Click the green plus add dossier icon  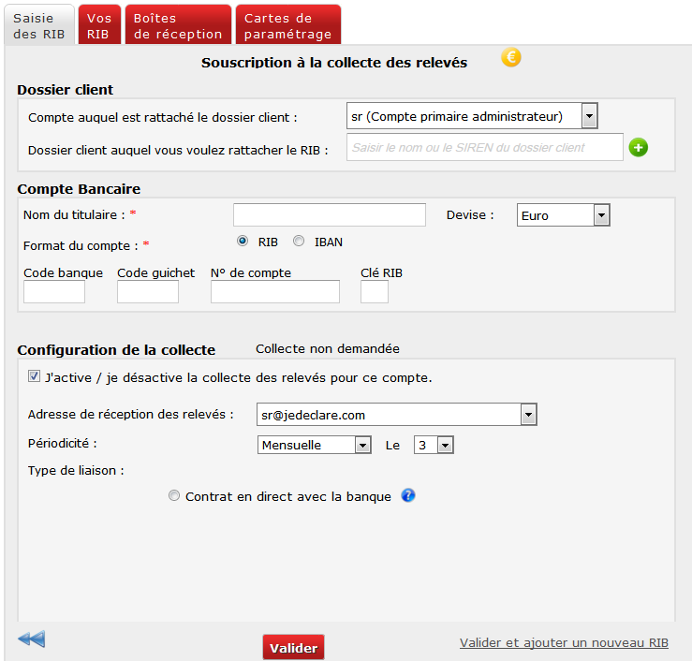click(x=639, y=147)
